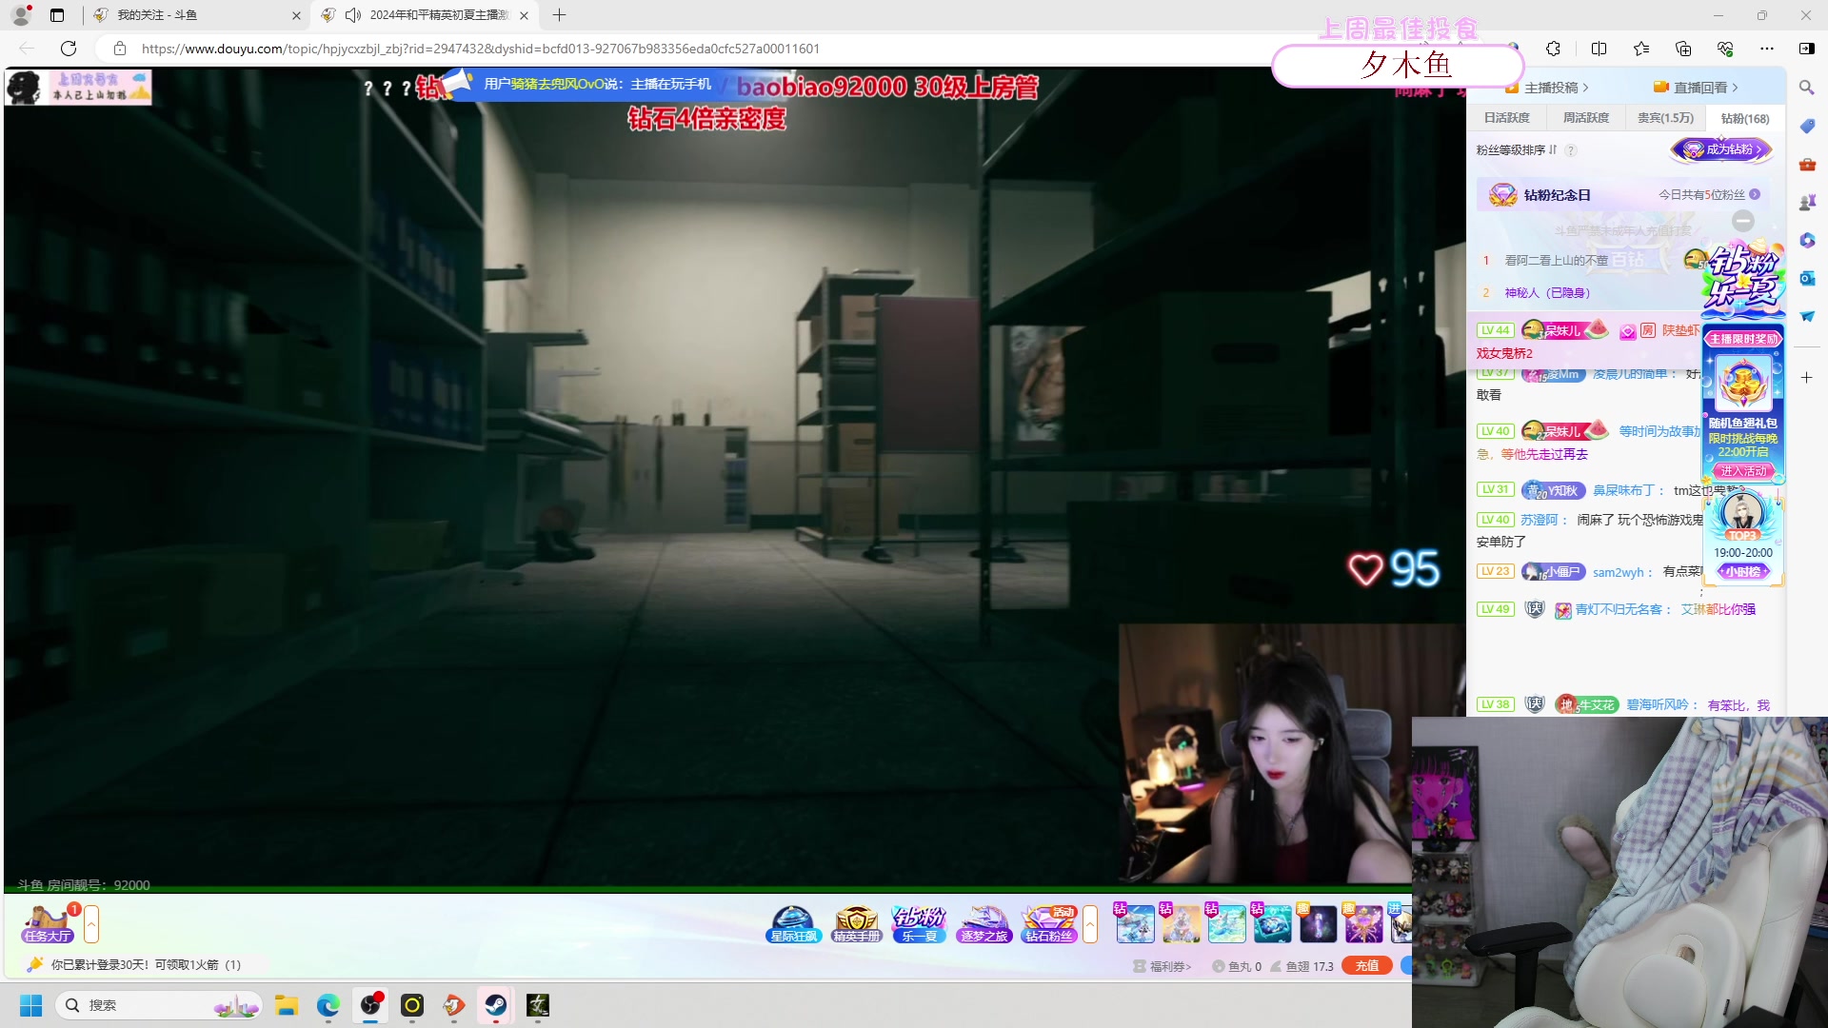Open Edge sidebar Tools briefcase icon
This screenshot has width=1828, height=1028.
[1807, 164]
